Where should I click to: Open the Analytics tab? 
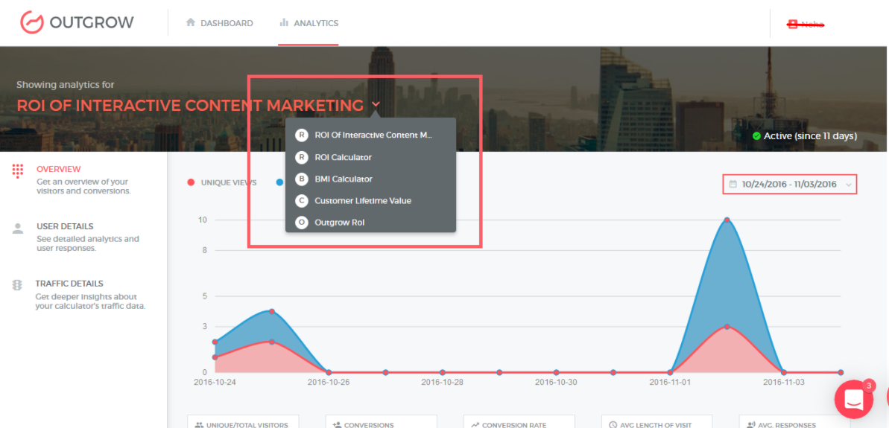click(x=309, y=23)
